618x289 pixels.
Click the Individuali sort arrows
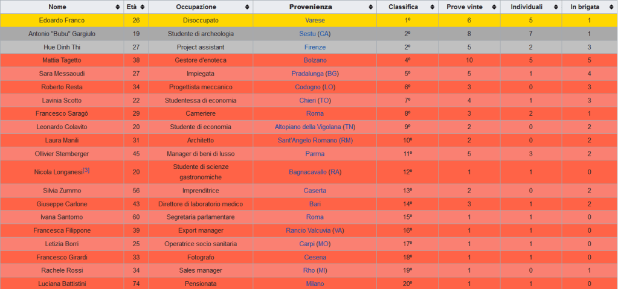556,7
